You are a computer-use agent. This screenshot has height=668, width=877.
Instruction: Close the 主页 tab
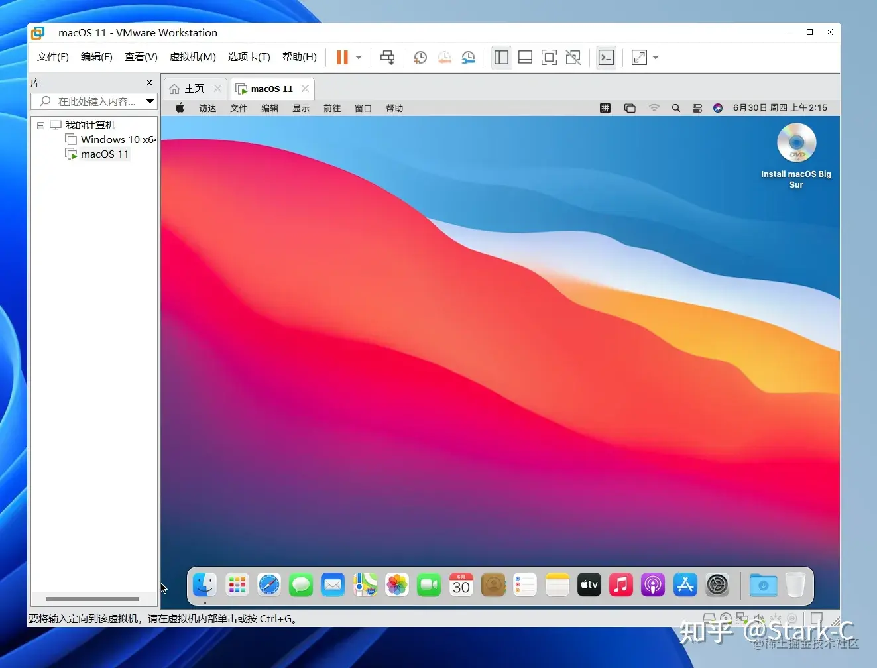[x=217, y=89]
